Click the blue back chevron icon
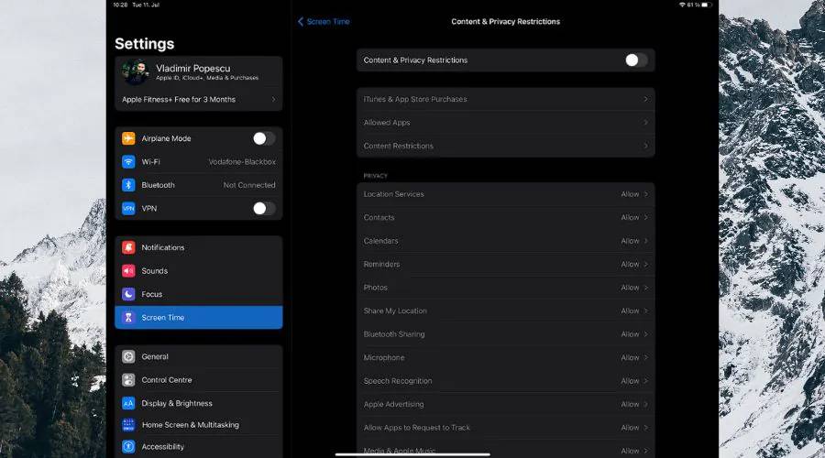This screenshot has width=825, height=458. click(301, 22)
